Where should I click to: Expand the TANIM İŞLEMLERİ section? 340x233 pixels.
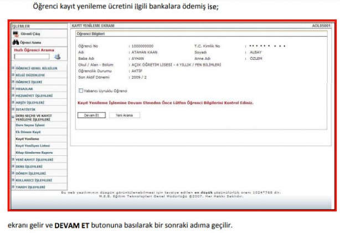click(x=13, y=187)
